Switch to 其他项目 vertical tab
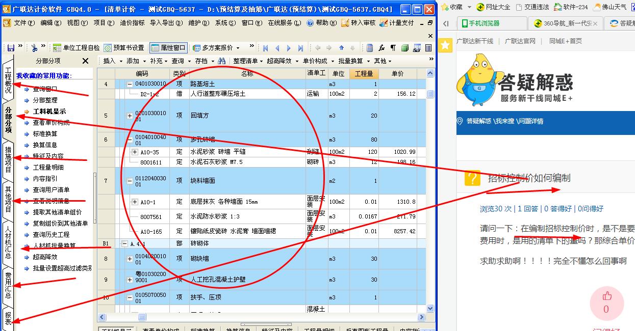The height and width of the screenshot is (331, 635). point(8,198)
